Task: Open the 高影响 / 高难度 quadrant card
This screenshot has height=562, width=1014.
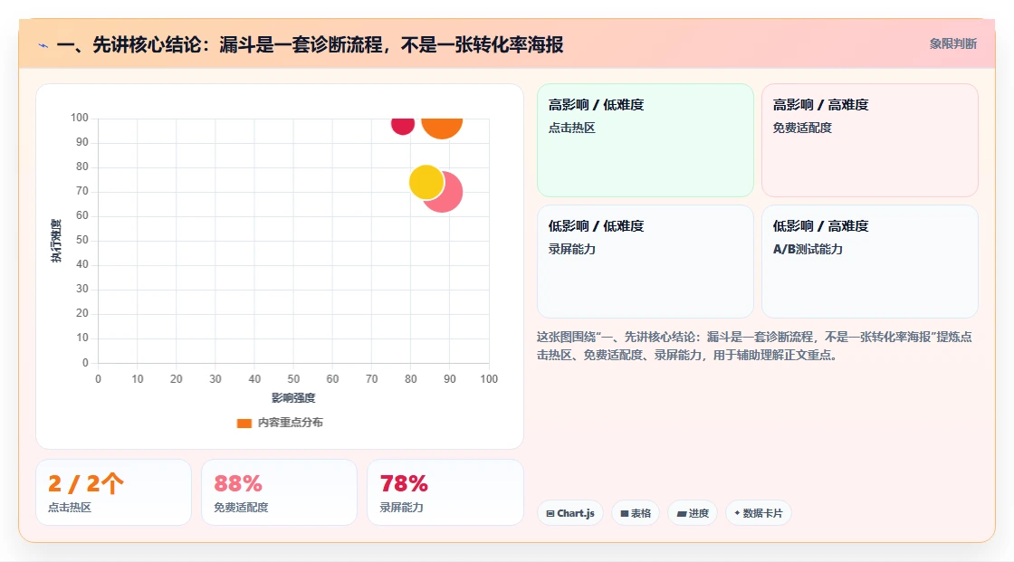Action: 869,140
